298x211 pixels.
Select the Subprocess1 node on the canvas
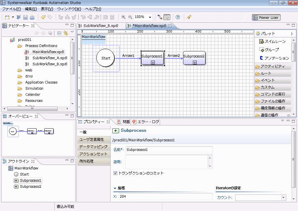(x=152, y=58)
